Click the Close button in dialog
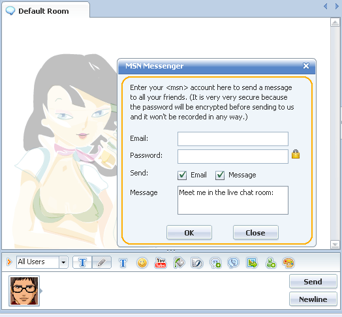 tap(256, 233)
